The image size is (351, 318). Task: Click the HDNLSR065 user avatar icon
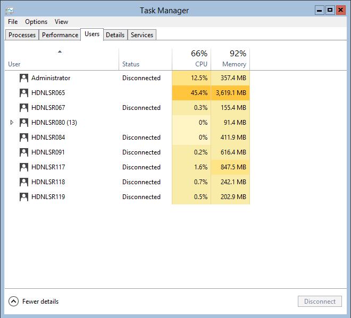23,93
